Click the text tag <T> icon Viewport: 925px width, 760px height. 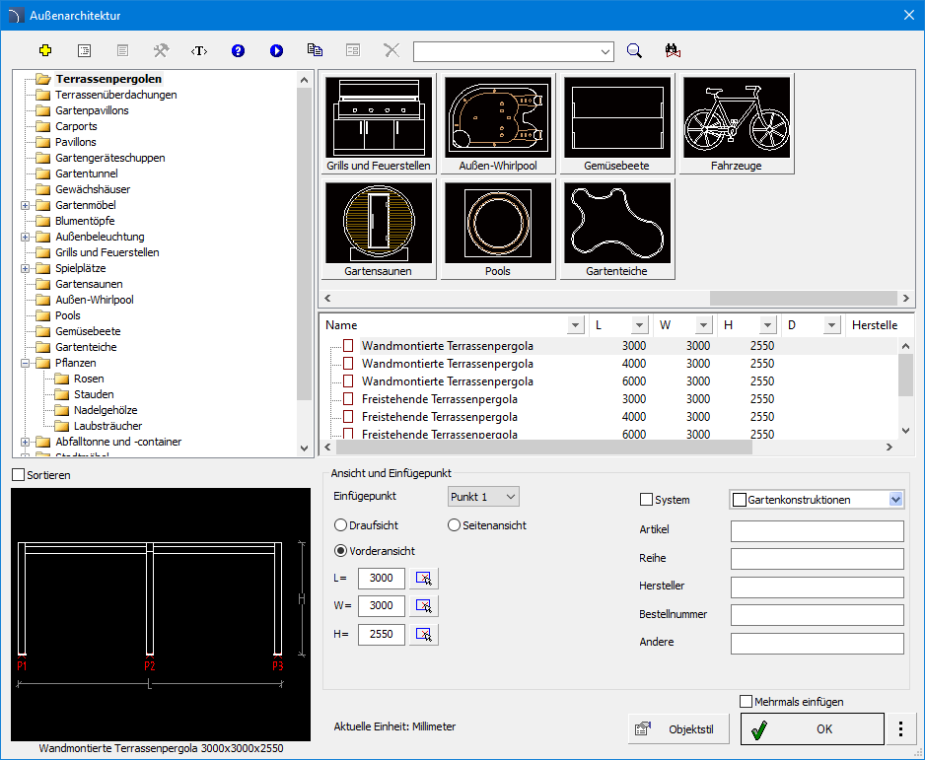pos(199,50)
